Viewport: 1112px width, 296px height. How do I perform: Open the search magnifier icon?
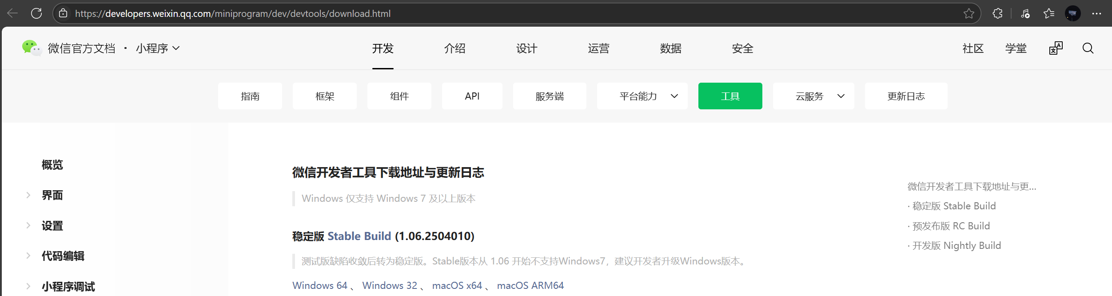click(1088, 48)
